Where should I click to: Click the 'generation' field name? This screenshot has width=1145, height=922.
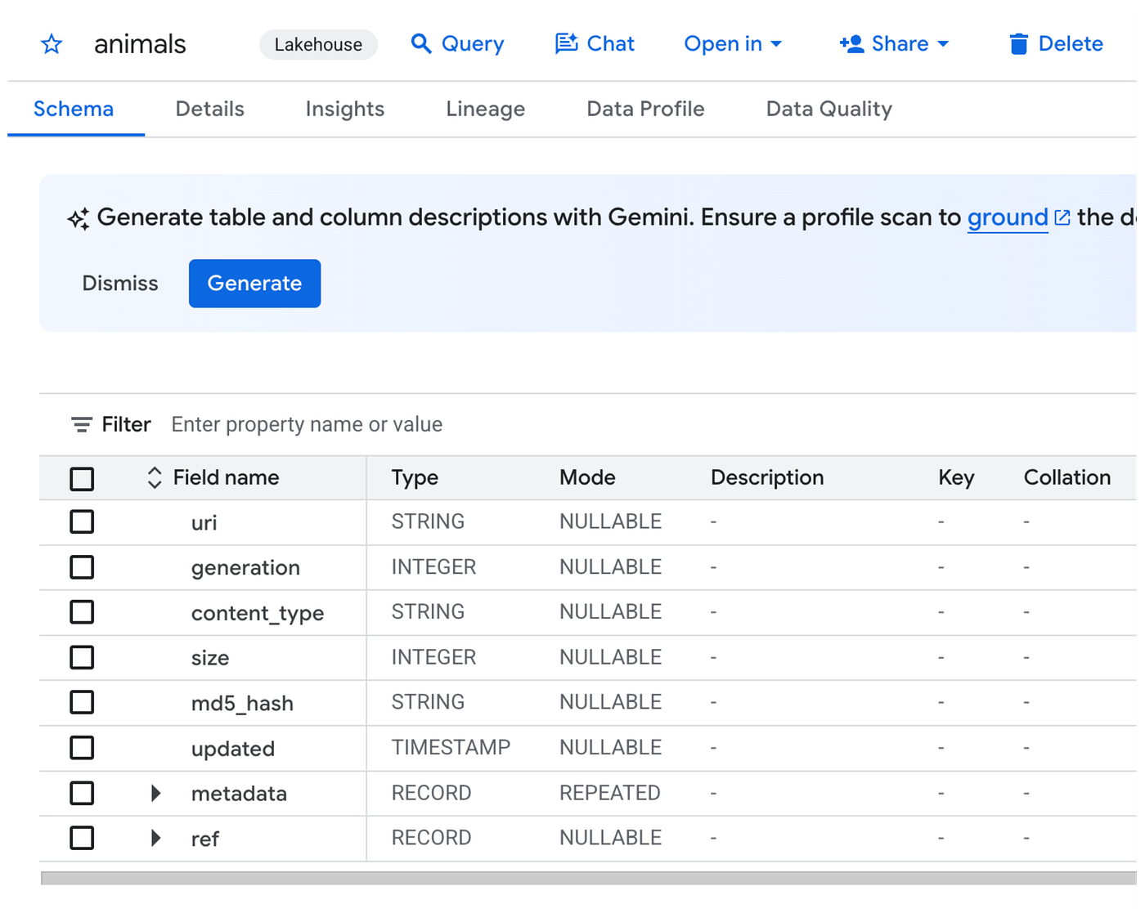[245, 567]
